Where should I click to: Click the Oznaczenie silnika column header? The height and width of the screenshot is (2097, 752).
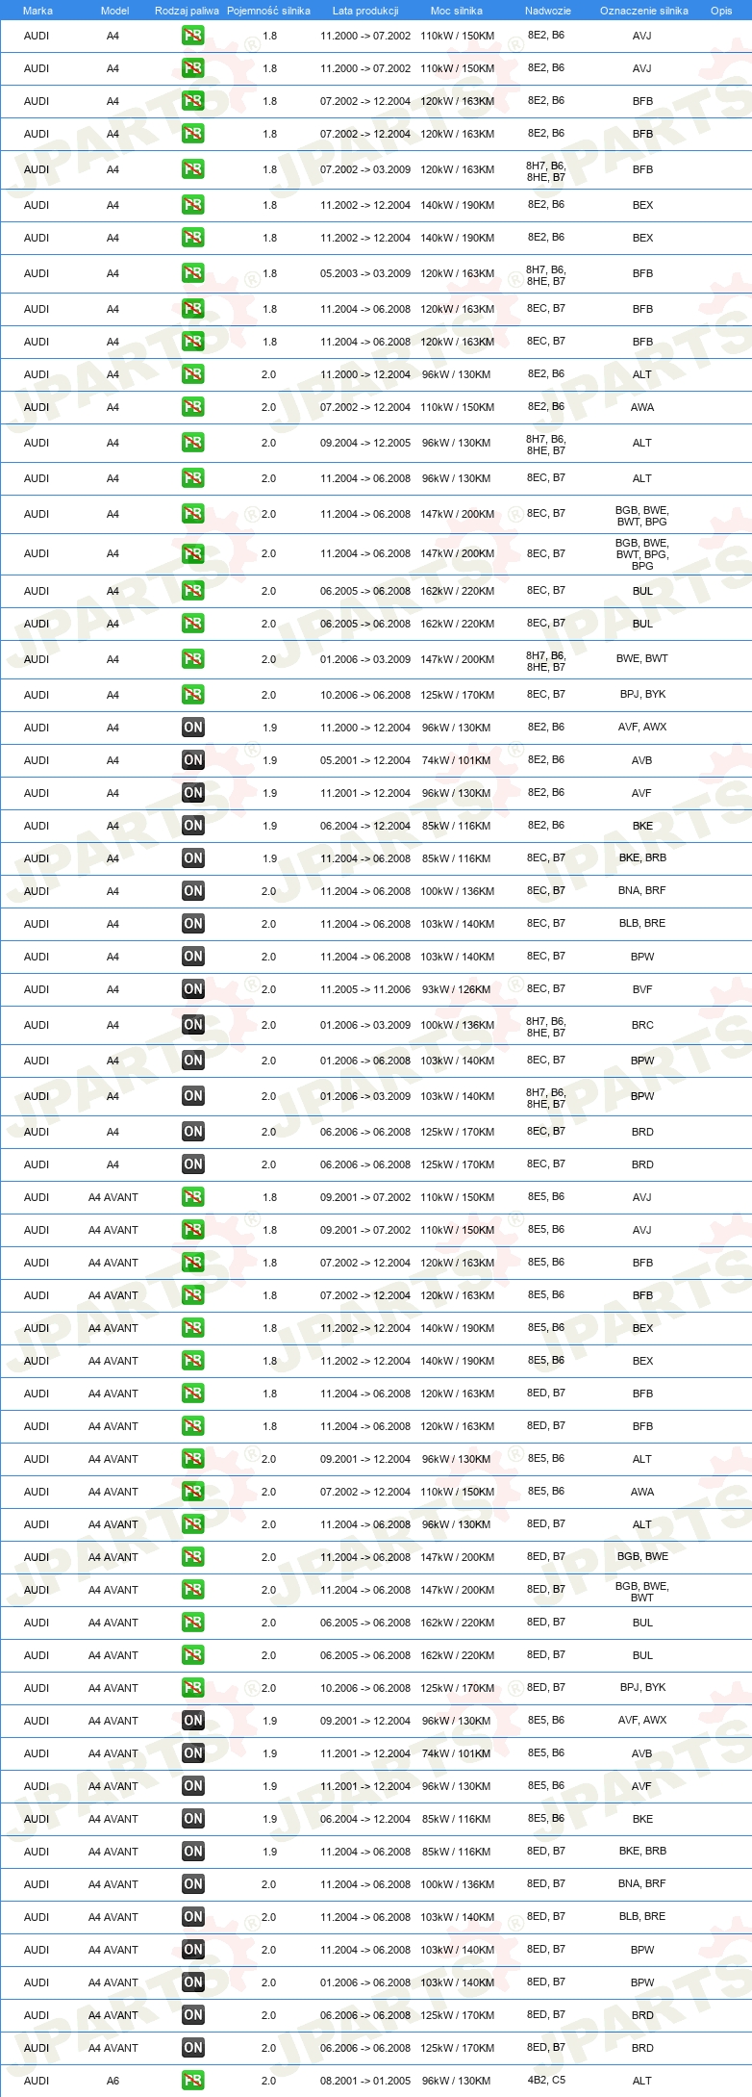(x=644, y=11)
